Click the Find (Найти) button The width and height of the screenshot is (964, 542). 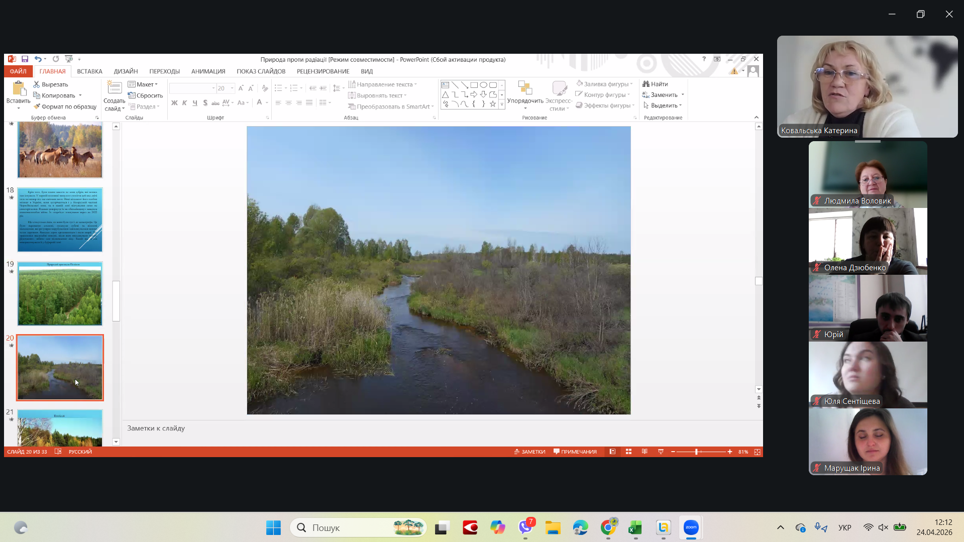(x=656, y=84)
